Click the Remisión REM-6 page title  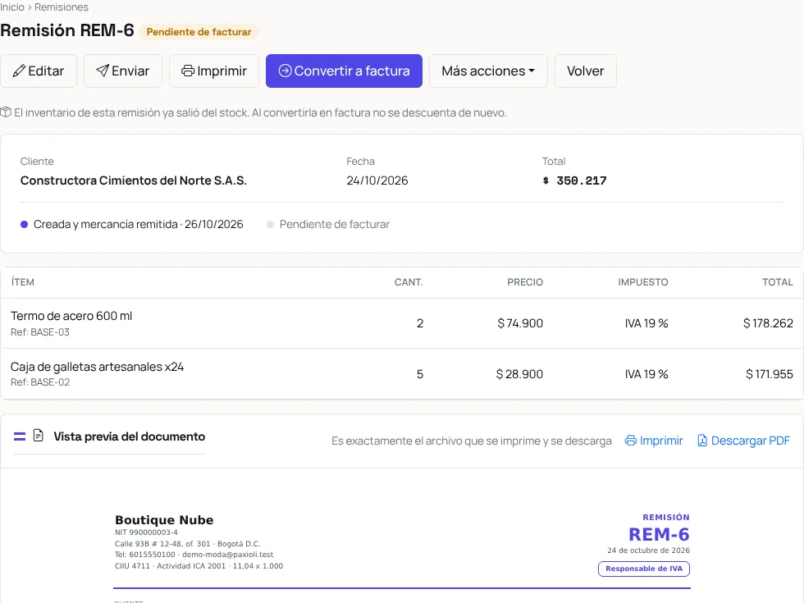point(67,30)
